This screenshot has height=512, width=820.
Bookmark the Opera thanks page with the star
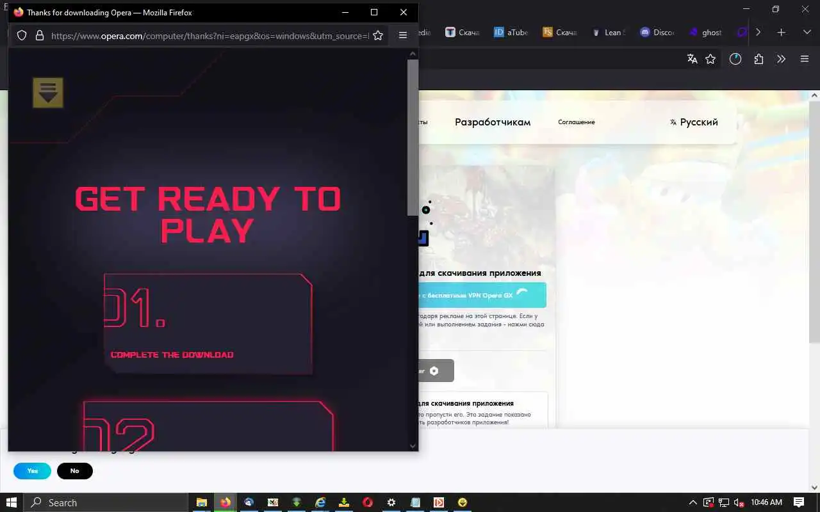[378, 35]
